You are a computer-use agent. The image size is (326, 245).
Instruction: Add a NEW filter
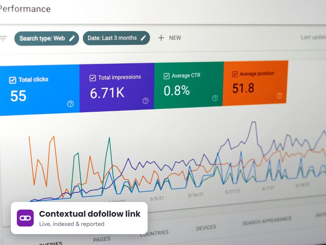(x=170, y=38)
